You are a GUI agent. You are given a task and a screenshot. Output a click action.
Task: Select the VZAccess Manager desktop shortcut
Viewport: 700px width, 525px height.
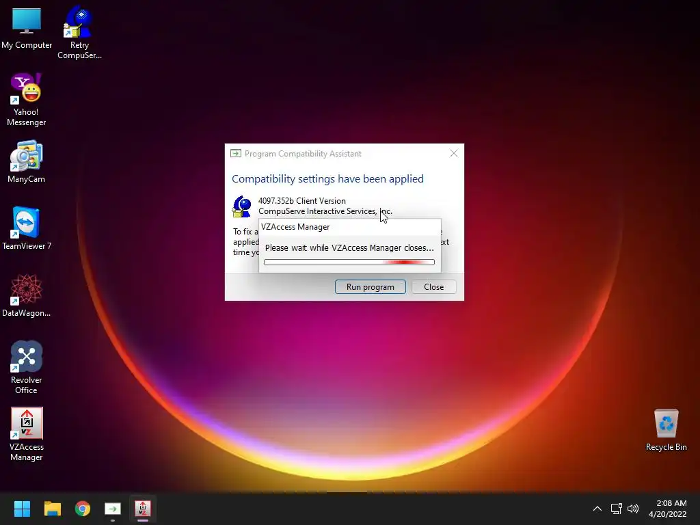(27, 434)
